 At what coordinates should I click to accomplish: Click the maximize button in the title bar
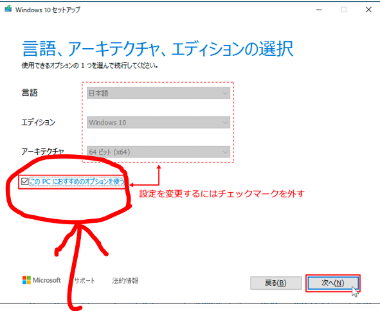pos(343,10)
